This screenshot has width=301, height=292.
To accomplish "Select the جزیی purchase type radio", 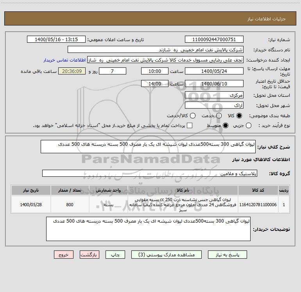I will (248, 125).
